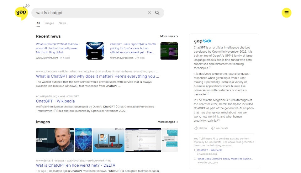This screenshot has height=173, width=301.
Task: Click the Recent news heading
Action: (x=48, y=36)
